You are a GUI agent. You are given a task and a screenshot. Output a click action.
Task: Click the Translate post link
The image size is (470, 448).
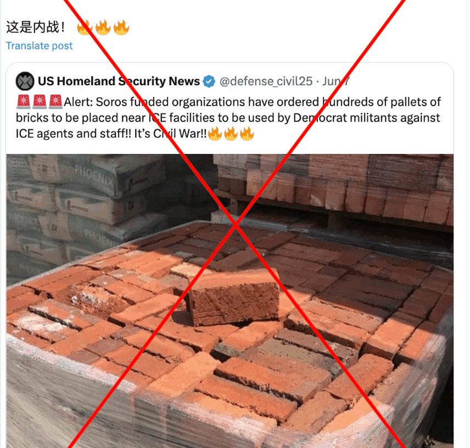[40, 46]
